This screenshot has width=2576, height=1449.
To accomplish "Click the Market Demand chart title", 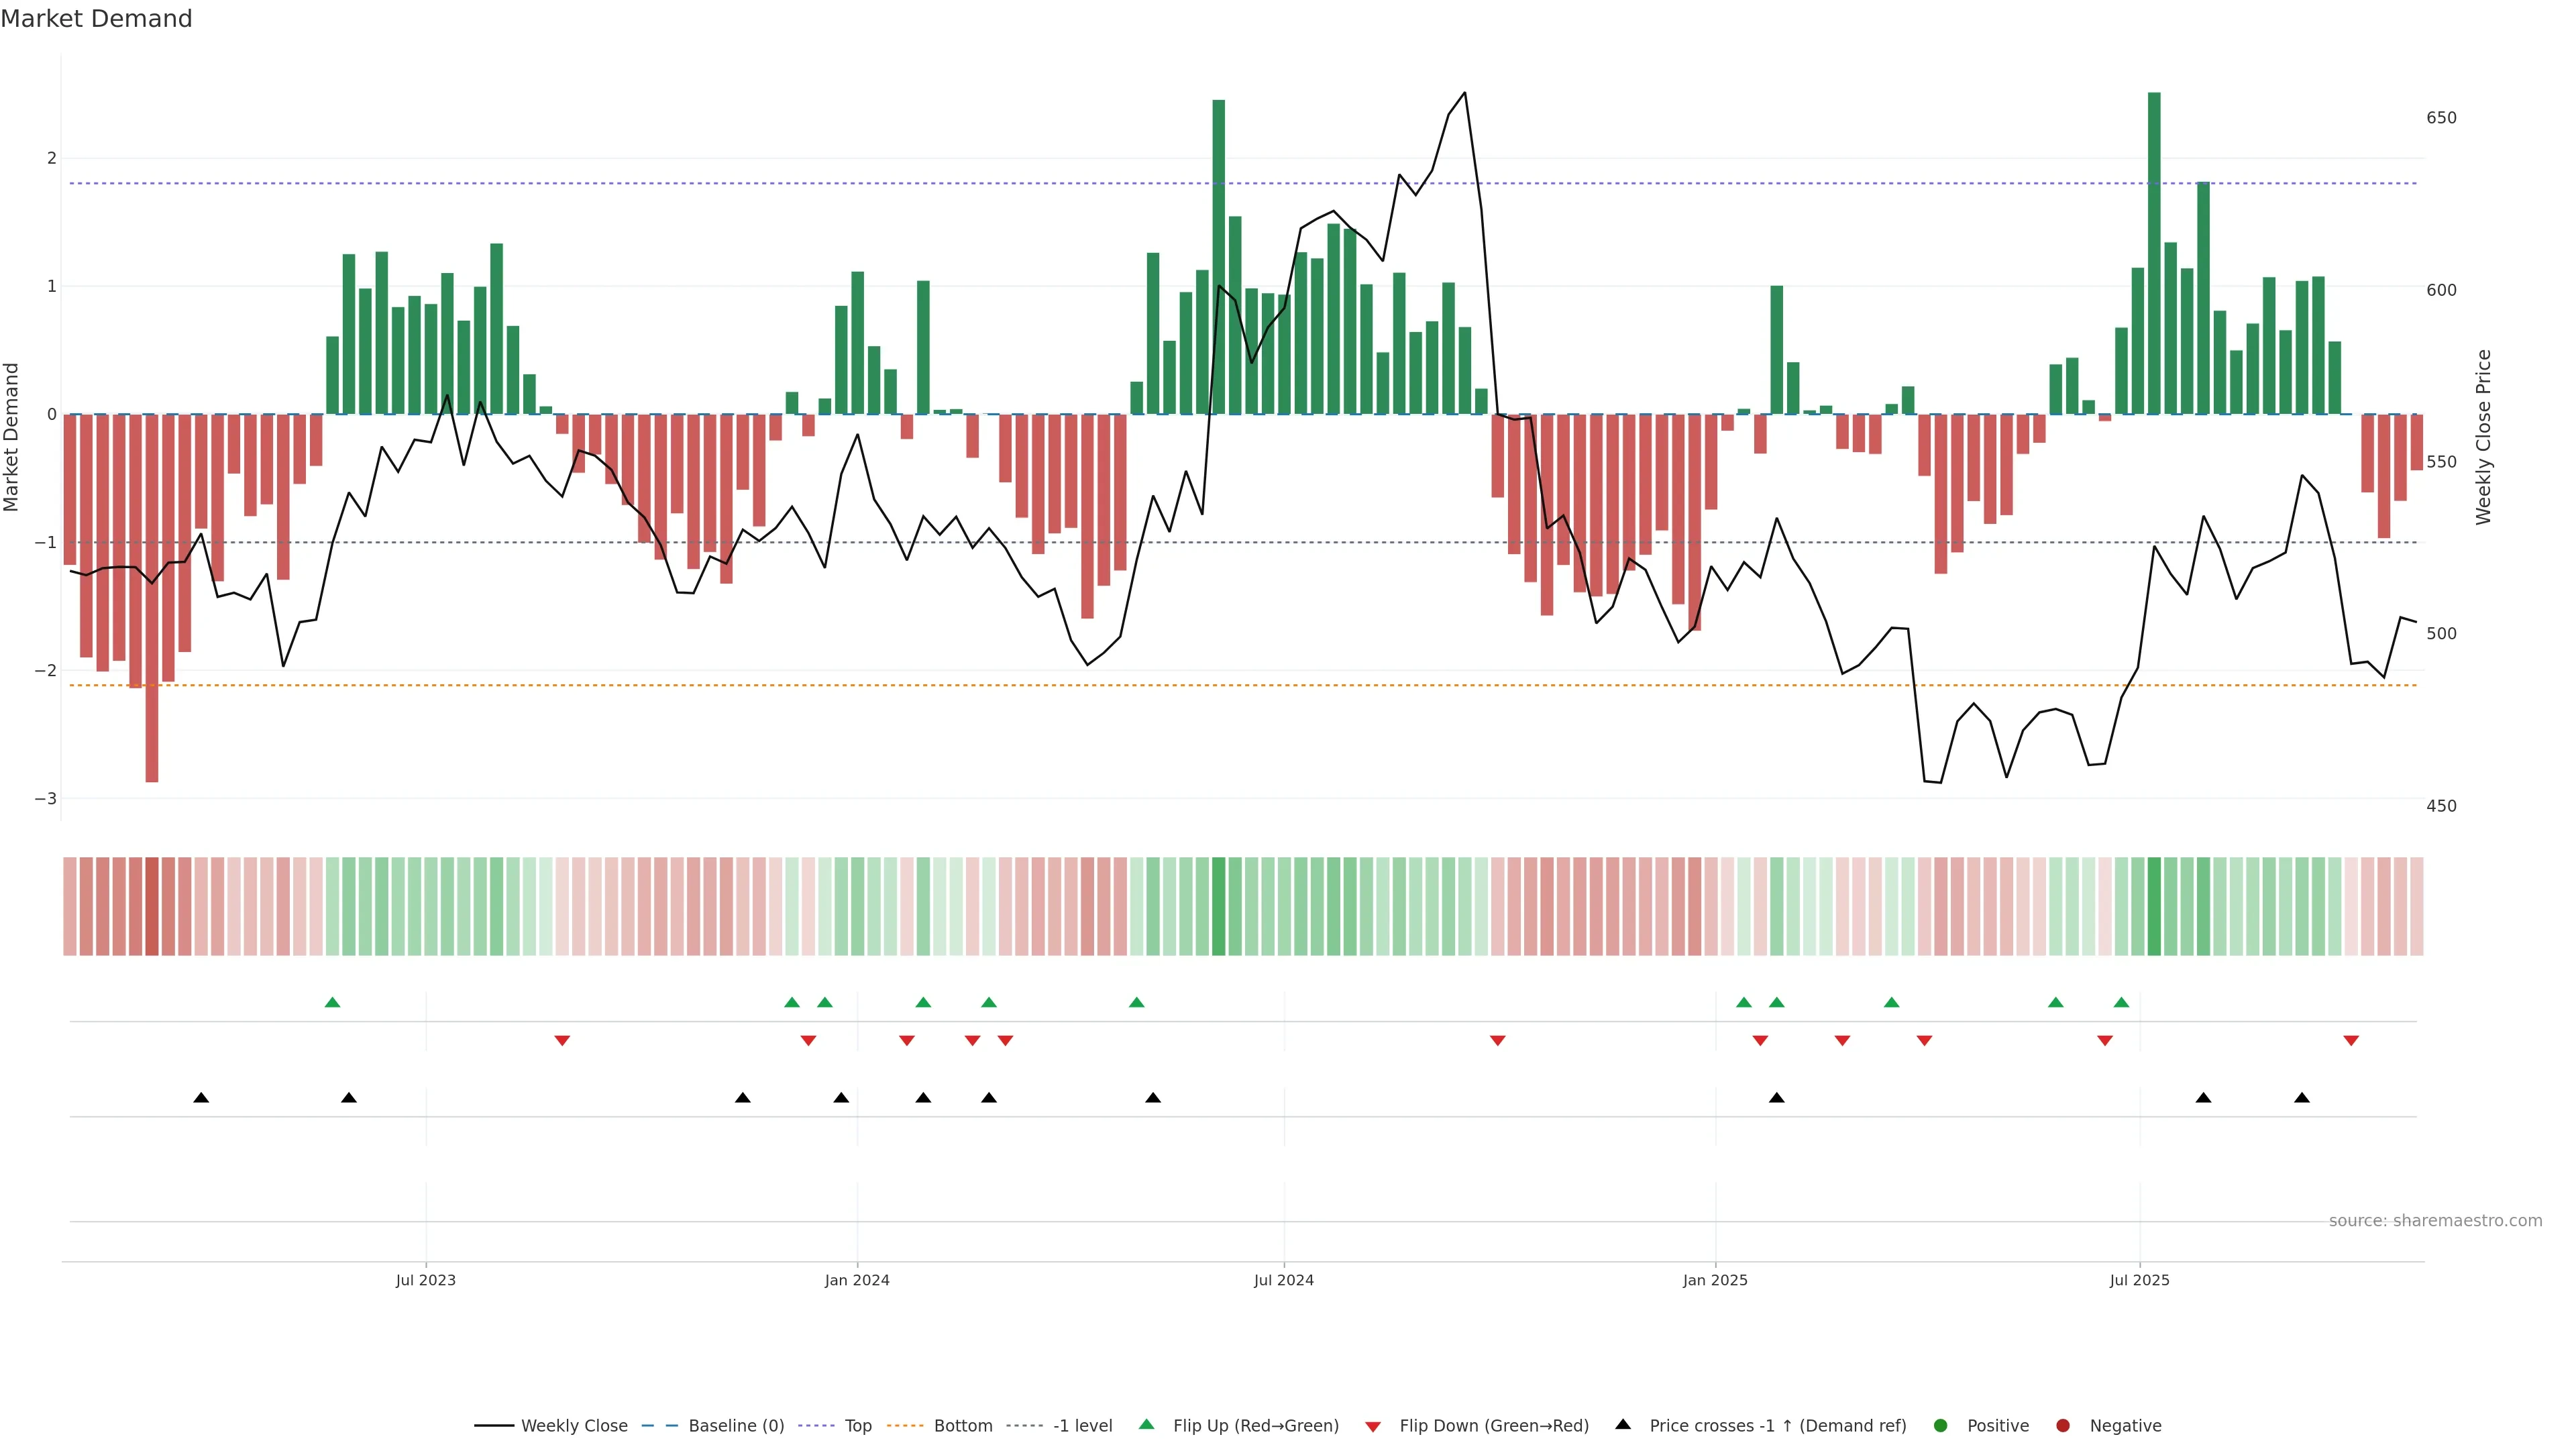I will tap(96, 19).
